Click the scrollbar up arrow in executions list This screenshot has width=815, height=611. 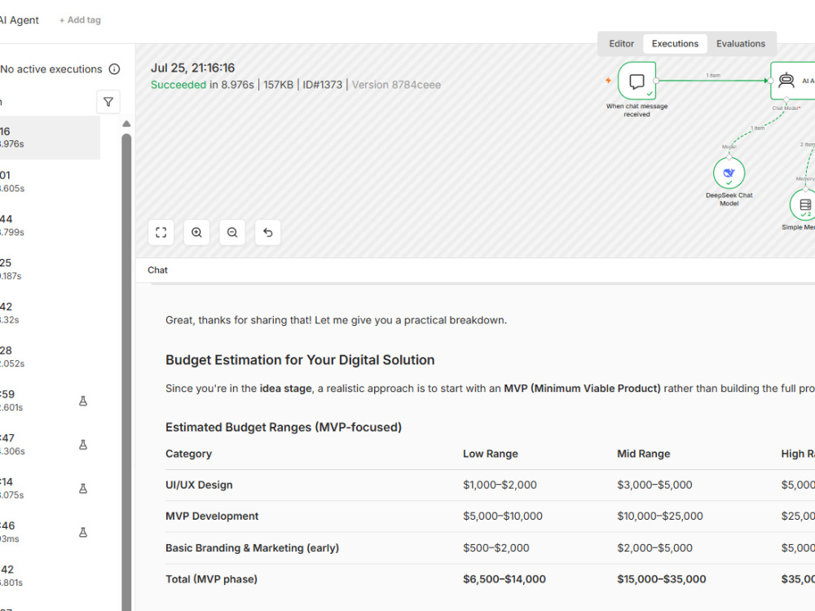(126, 124)
